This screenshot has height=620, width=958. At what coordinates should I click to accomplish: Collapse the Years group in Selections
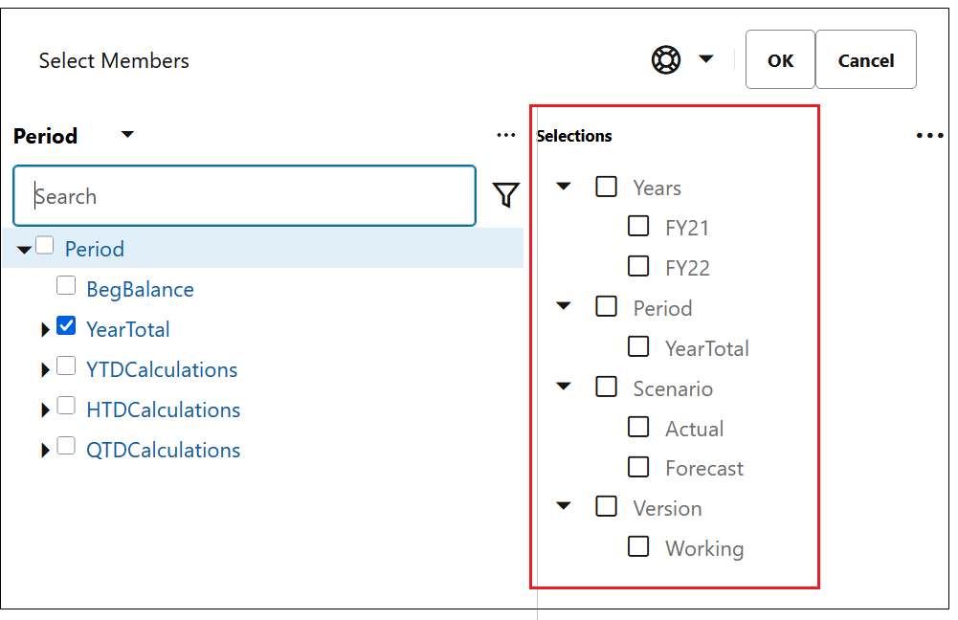563,186
